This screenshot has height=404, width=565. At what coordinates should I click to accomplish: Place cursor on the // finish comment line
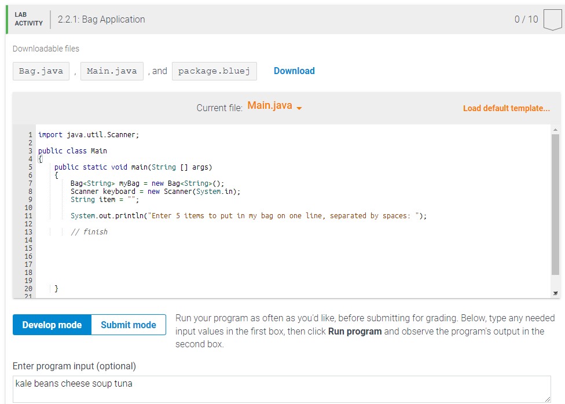point(90,232)
